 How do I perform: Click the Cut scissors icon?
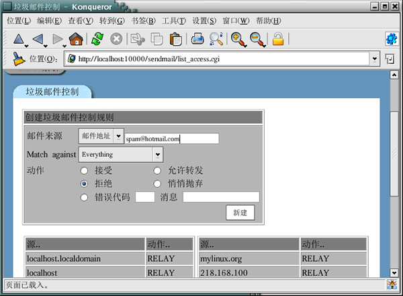[138, 40]
